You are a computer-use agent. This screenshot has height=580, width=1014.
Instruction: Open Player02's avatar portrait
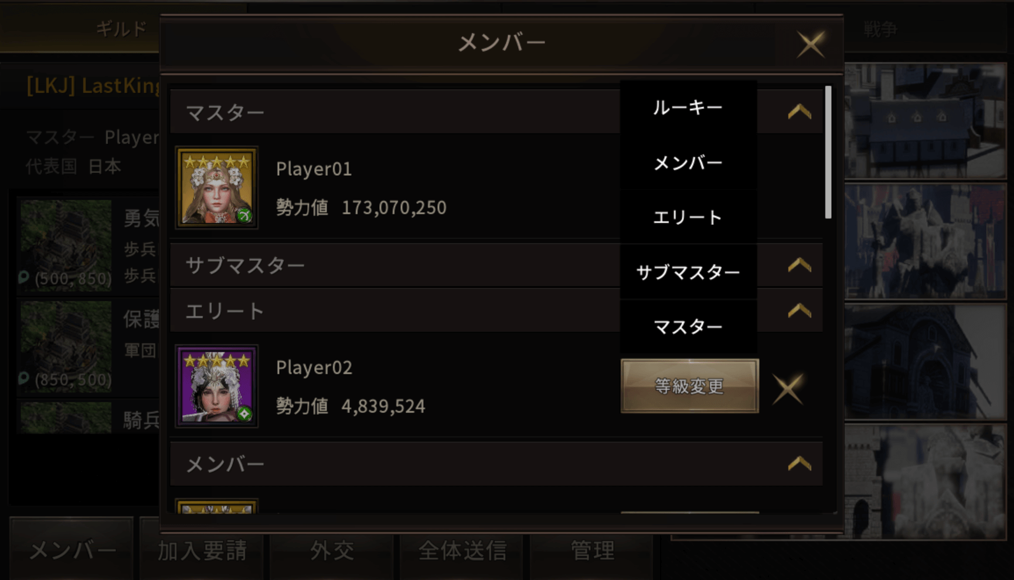[217, 385]
